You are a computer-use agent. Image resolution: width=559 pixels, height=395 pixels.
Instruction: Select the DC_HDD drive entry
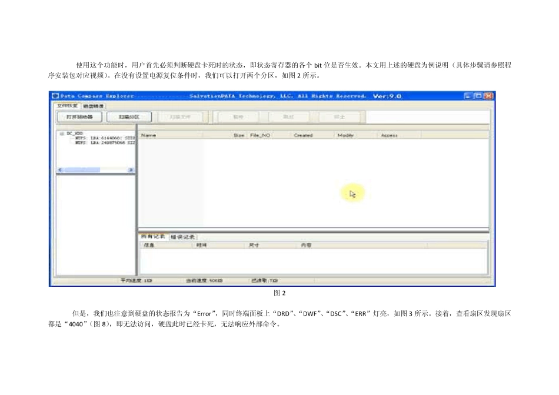click(75, 133)
